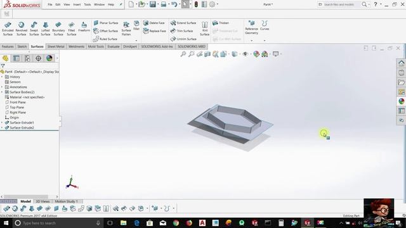Viewport: 406px width, 228px height.
Task: Click the Undo icon in title bar
Action: [x=174, y=4]
